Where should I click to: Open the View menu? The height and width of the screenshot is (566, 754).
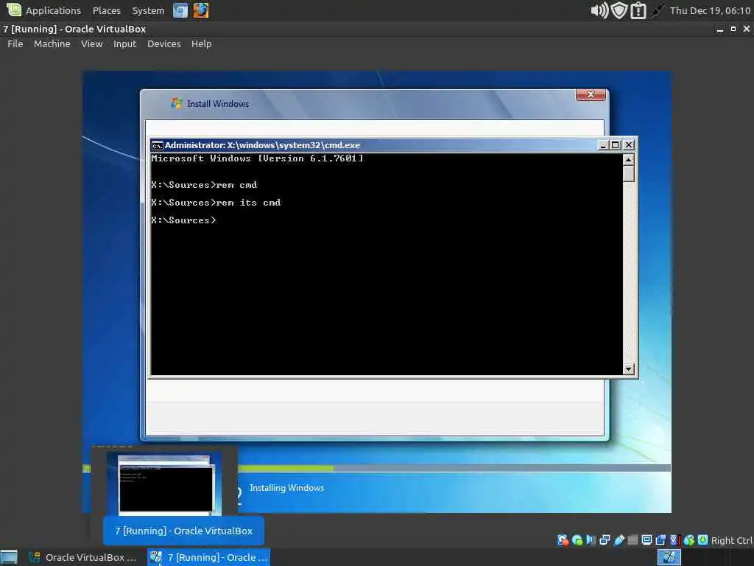pyautogui.click(x=91, y=43)
